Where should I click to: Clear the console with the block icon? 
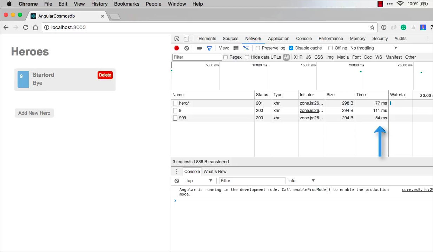(177, 180)
